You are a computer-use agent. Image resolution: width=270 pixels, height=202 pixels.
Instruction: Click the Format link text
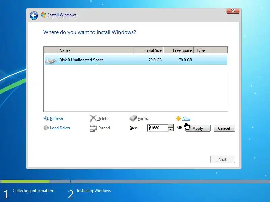pos(144,119)
